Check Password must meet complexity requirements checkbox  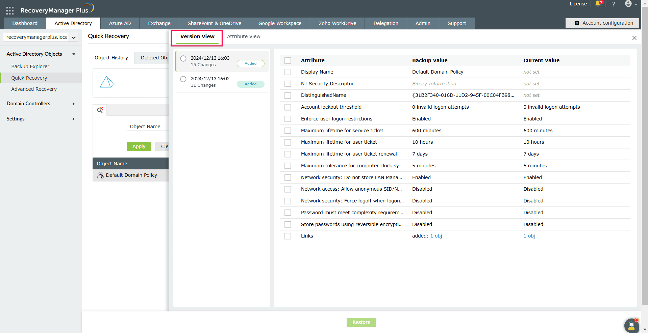pyautogui.click(x=288, y=213)
